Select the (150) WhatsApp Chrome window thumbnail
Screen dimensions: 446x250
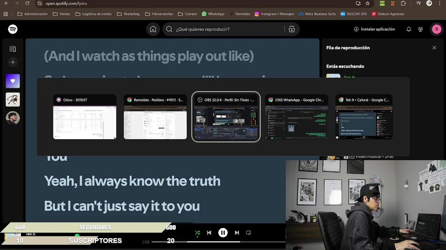click(x=297, y=117)
